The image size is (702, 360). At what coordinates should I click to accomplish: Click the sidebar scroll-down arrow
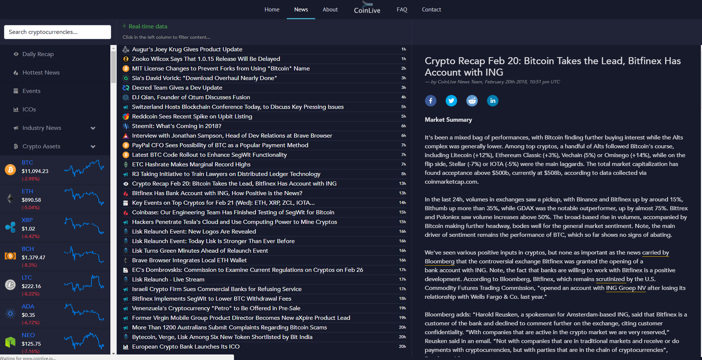click(x=113, y=353)
